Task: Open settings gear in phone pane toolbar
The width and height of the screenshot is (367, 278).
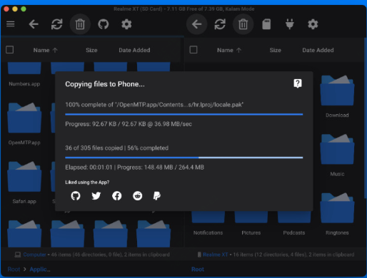Action: point(313,24)
